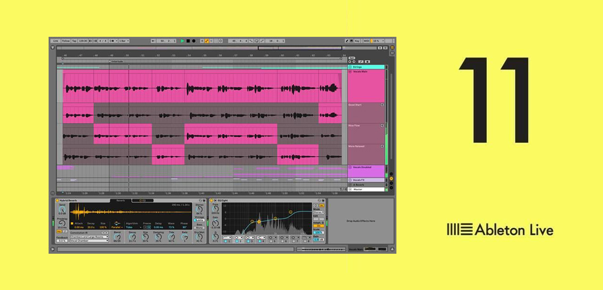The width and height of the screenshot is (603, 290).
Task: Activate the Punch-In switch
Action: click(251, 41)
